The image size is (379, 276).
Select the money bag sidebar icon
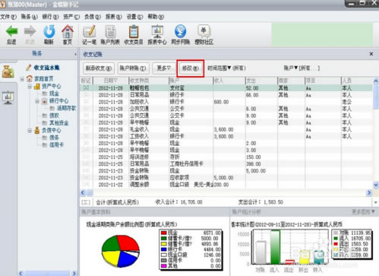coord(8,71)
